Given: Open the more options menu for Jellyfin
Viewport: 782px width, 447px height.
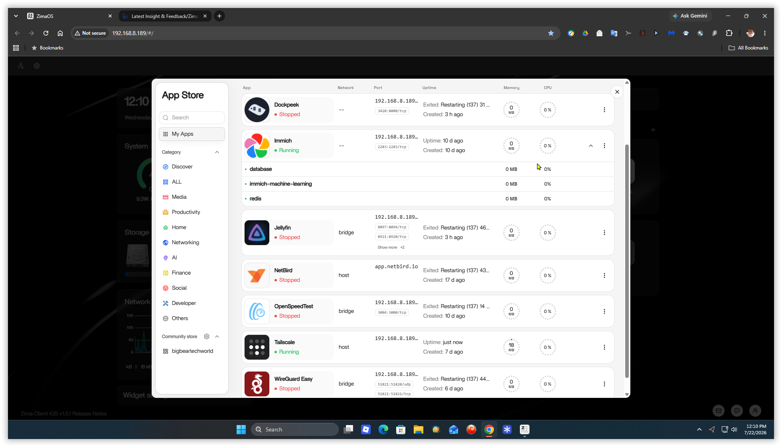Looking at the screenshot, I should pos(604,233).
